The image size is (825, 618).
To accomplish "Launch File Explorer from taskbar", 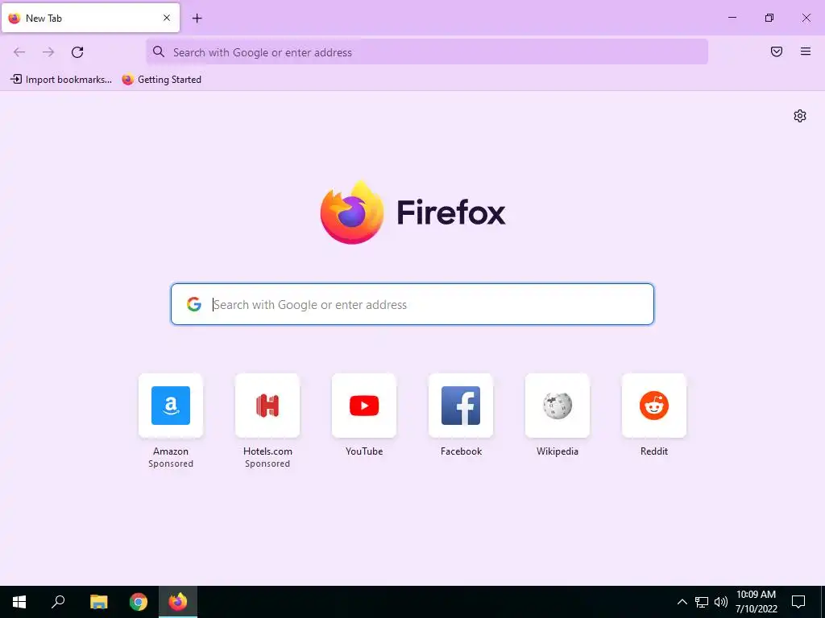I will point(98,602).
